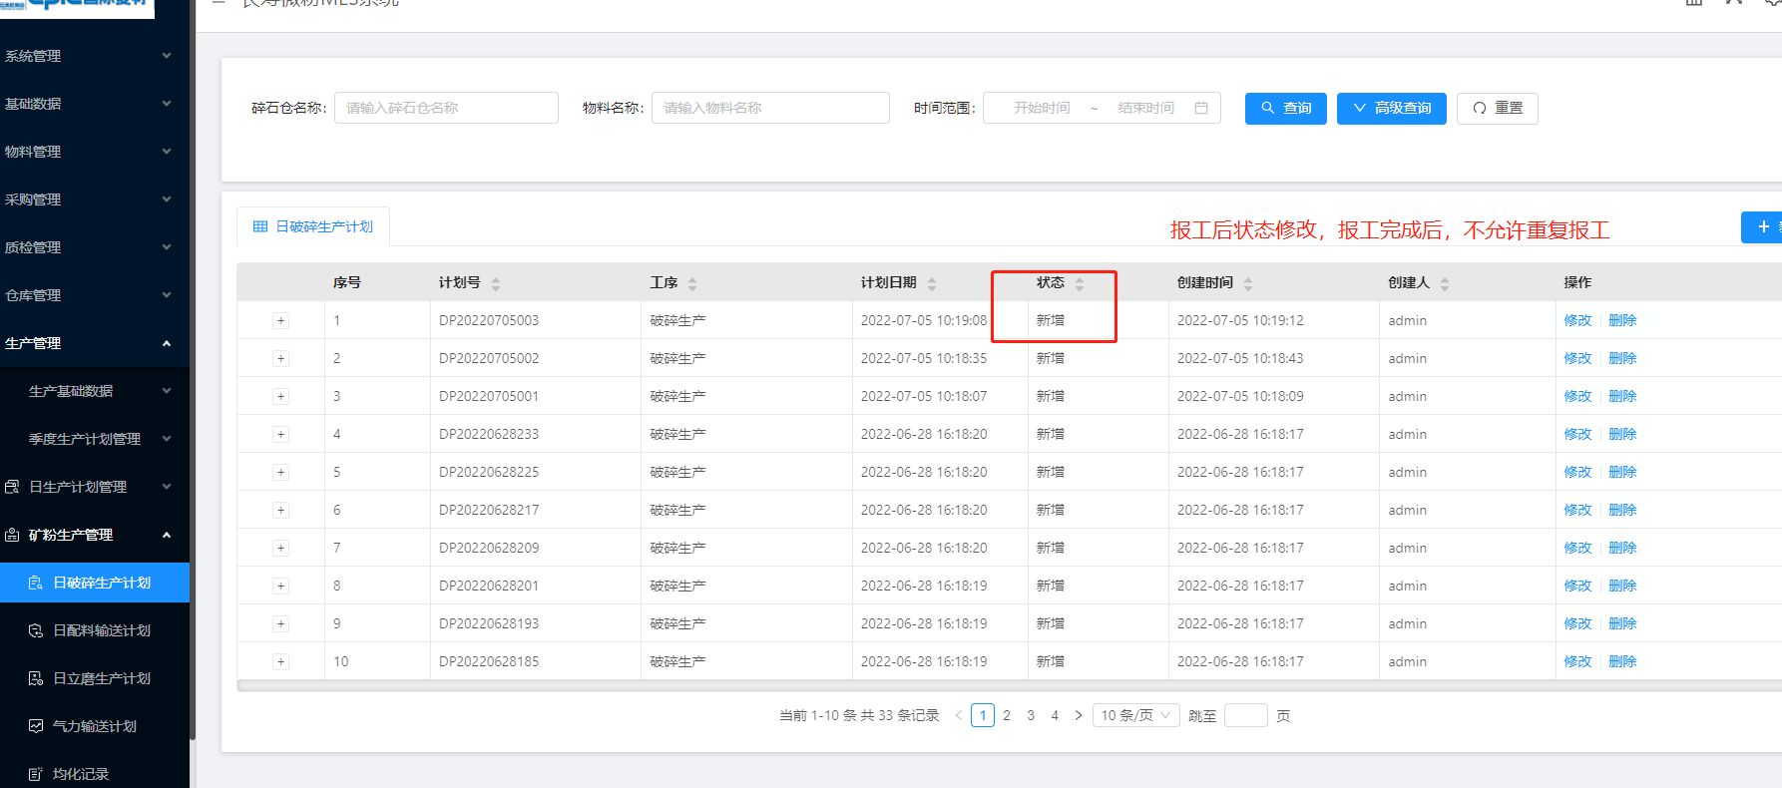Open the 10 条/页 page size dropdown
This screenshot has width=1782, height=788.
click(x=1136, y=715)
